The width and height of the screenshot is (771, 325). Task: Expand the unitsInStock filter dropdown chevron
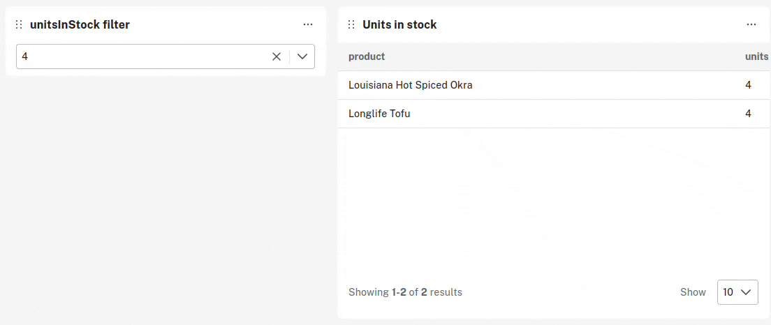pyautogui.click(x=302, y=56)
